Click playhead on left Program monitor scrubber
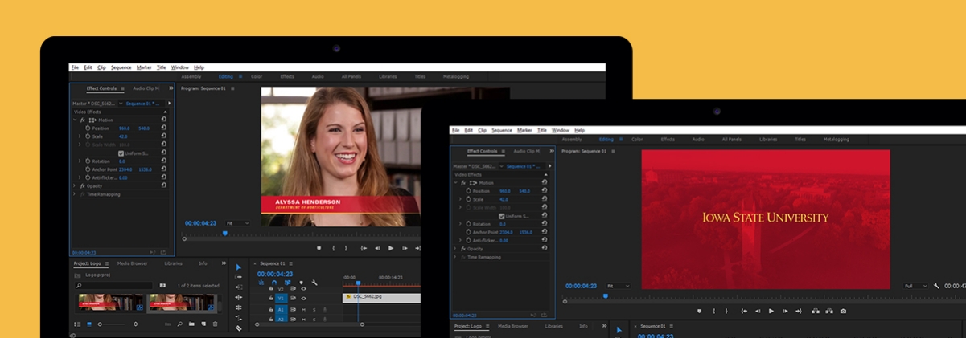966x338 pixels. pos(225,233)
